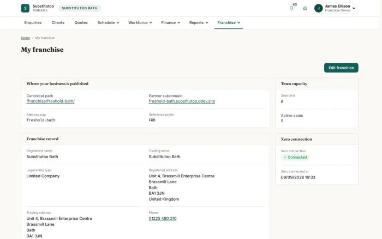This screenshot has height=239, width=382.
Task: Click the trading address Brassmill Lane line
Action: coord(40,224)
